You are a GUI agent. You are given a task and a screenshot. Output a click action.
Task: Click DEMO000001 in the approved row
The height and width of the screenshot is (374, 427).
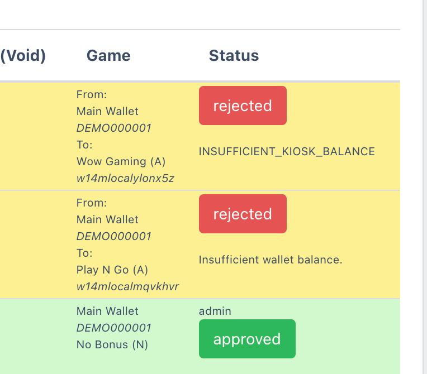[x=114, y=328]
